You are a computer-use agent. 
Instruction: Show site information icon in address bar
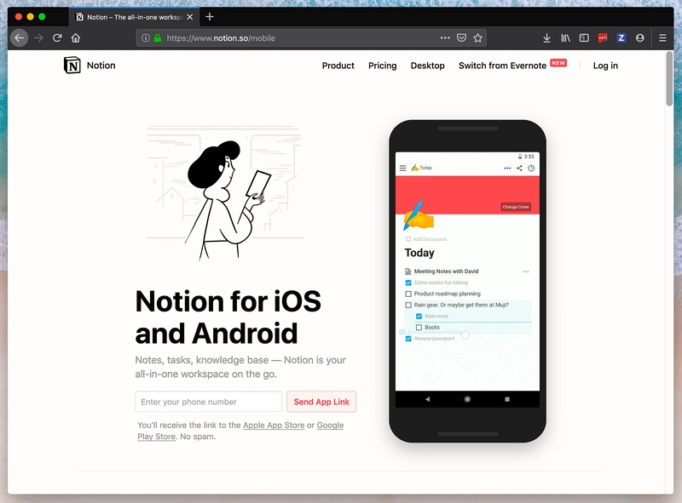[146, 38]
